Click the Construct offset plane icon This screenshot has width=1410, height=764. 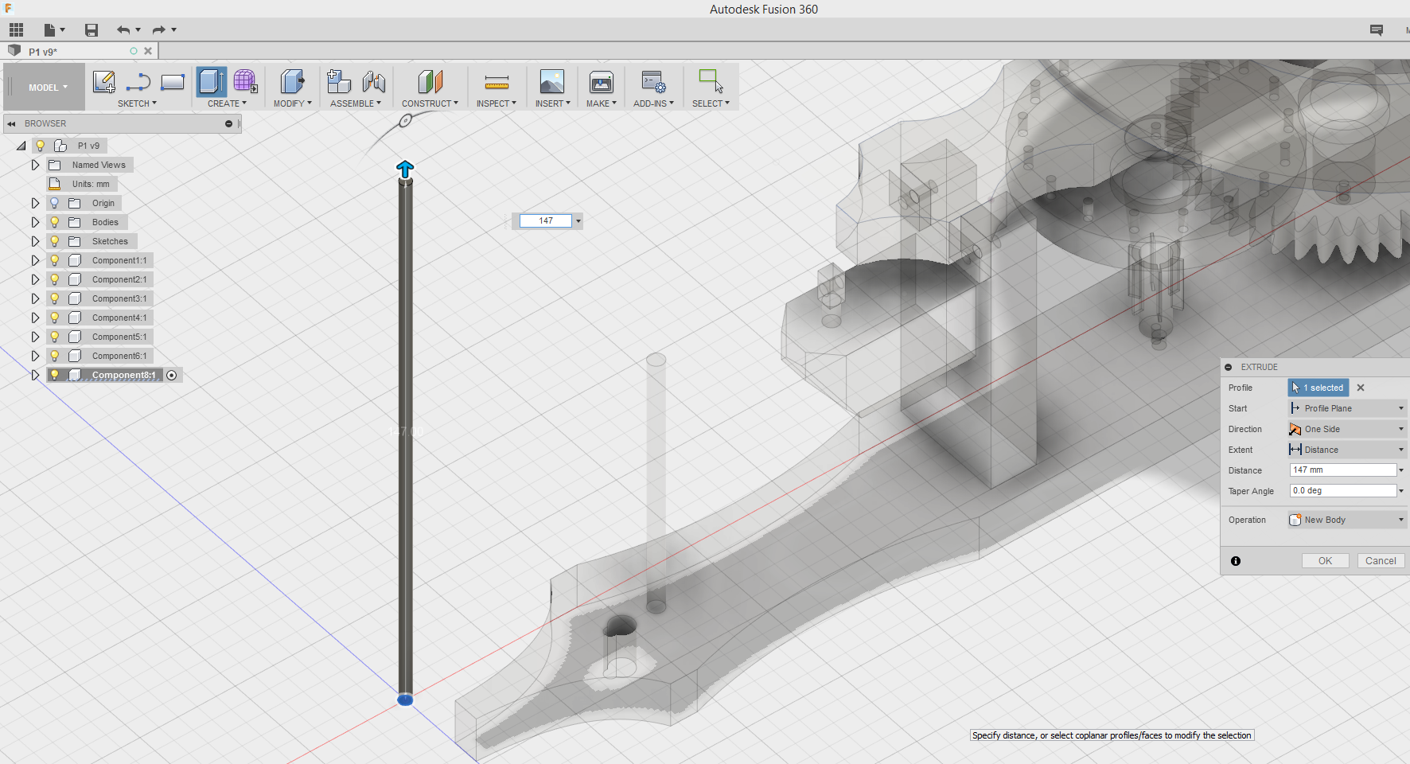pos(430,82)
